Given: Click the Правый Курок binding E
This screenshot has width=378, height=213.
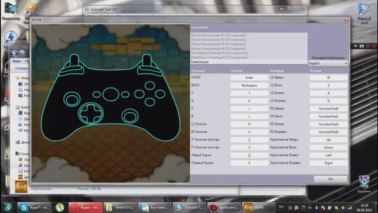Looking at the screenshot, I should (x=249, y=163).
